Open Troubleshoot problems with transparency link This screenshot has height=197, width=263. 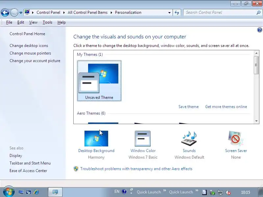tap(136, 169)
